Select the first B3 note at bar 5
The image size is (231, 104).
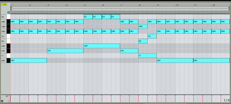point(88,17)
